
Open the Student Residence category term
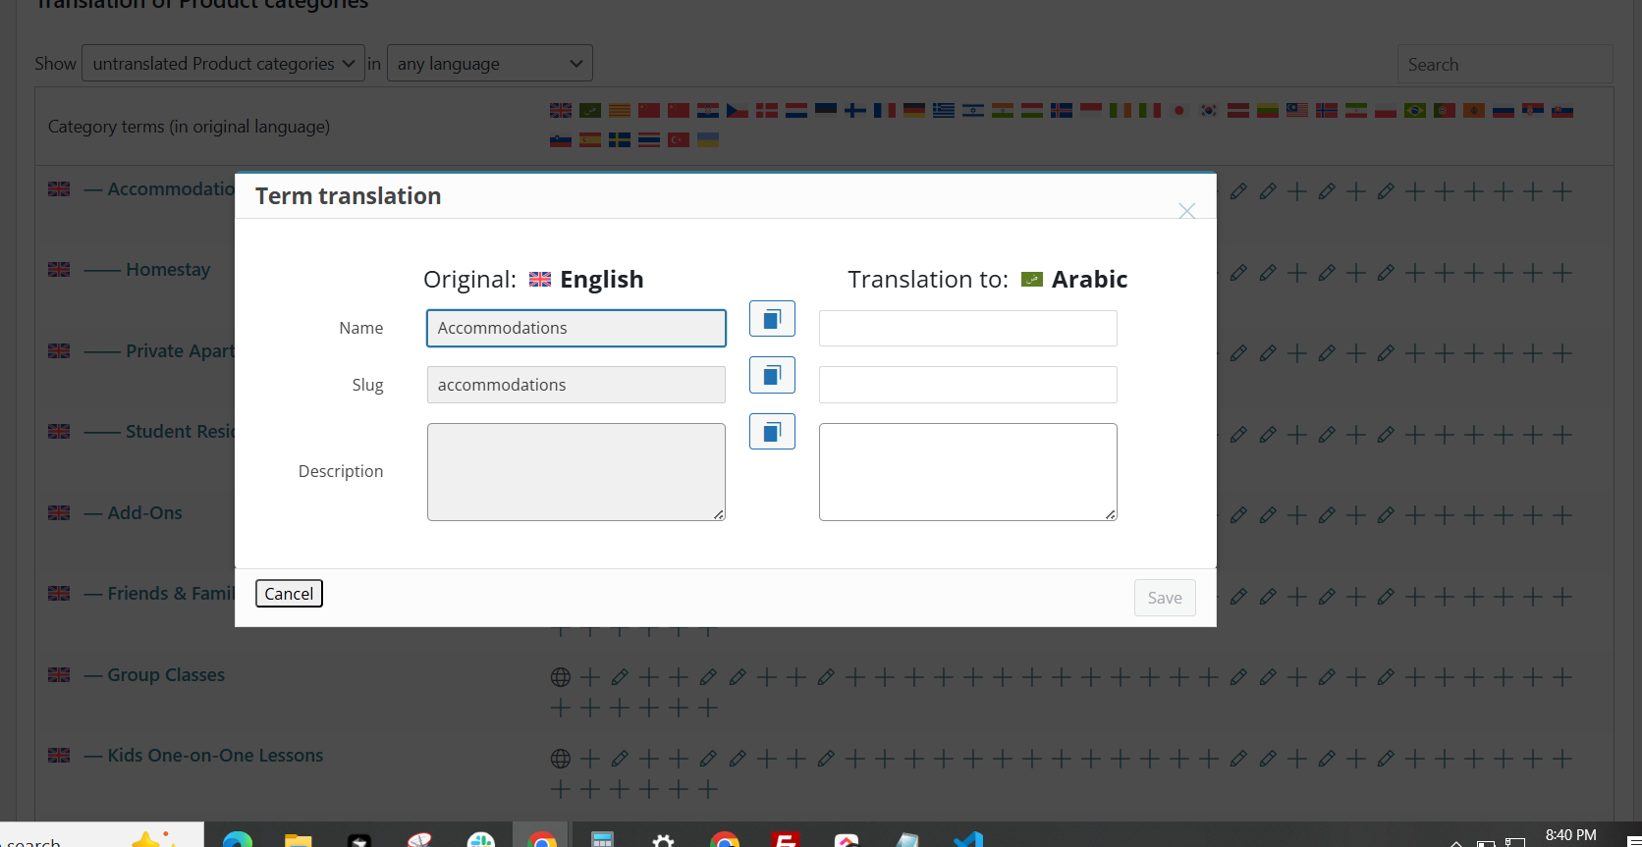click(181, 432)
